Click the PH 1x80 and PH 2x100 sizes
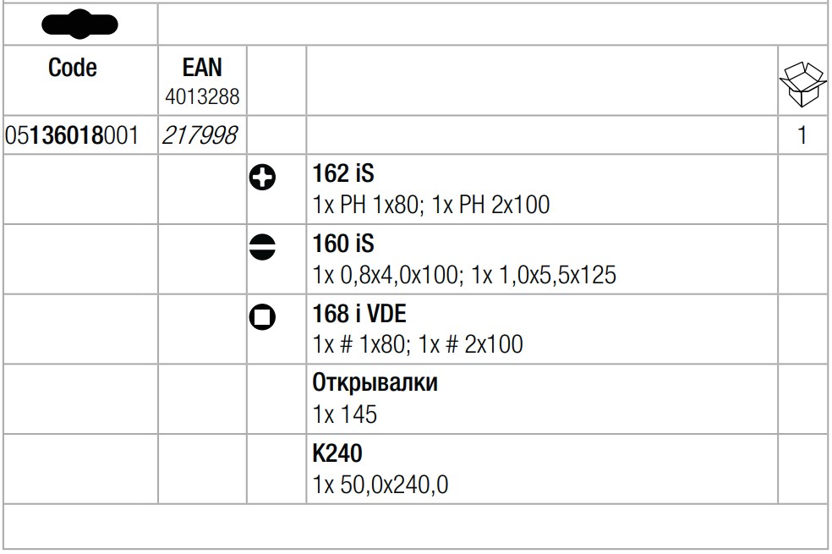 (x=431, y=205)
